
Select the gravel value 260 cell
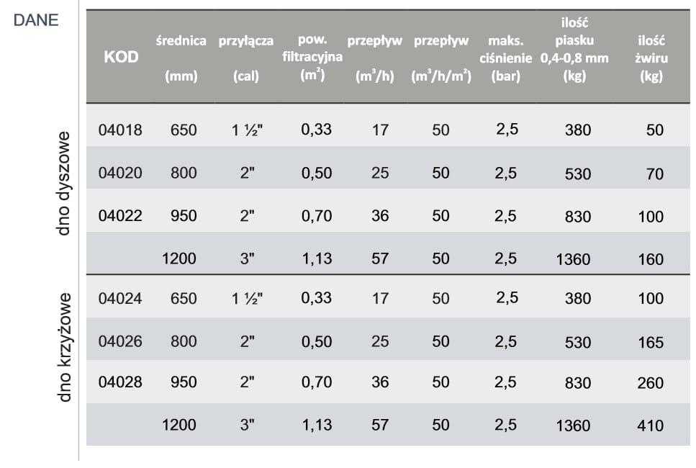click(651, 383)
